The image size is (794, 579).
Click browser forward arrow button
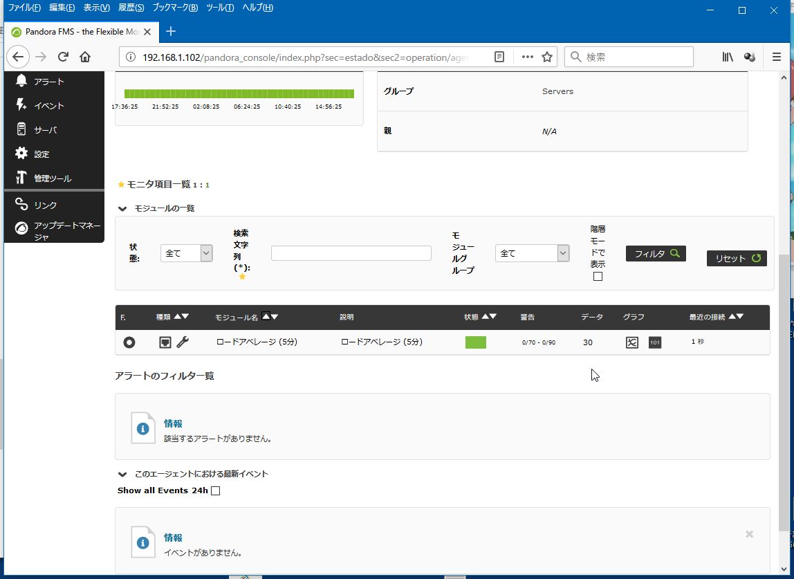click(41, 57)
